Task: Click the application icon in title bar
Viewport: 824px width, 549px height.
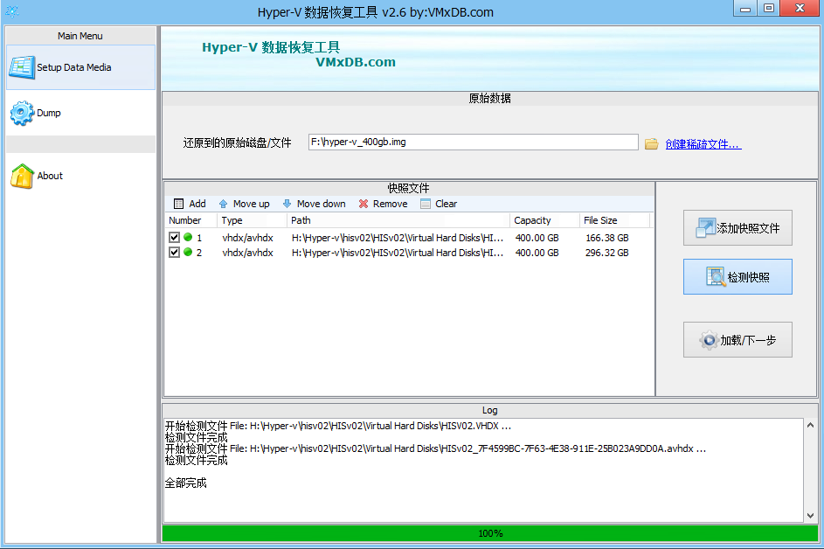Action: coord(11,11)
